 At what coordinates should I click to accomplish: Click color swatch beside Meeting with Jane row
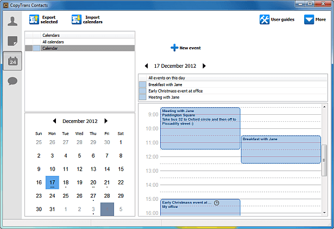142,97
